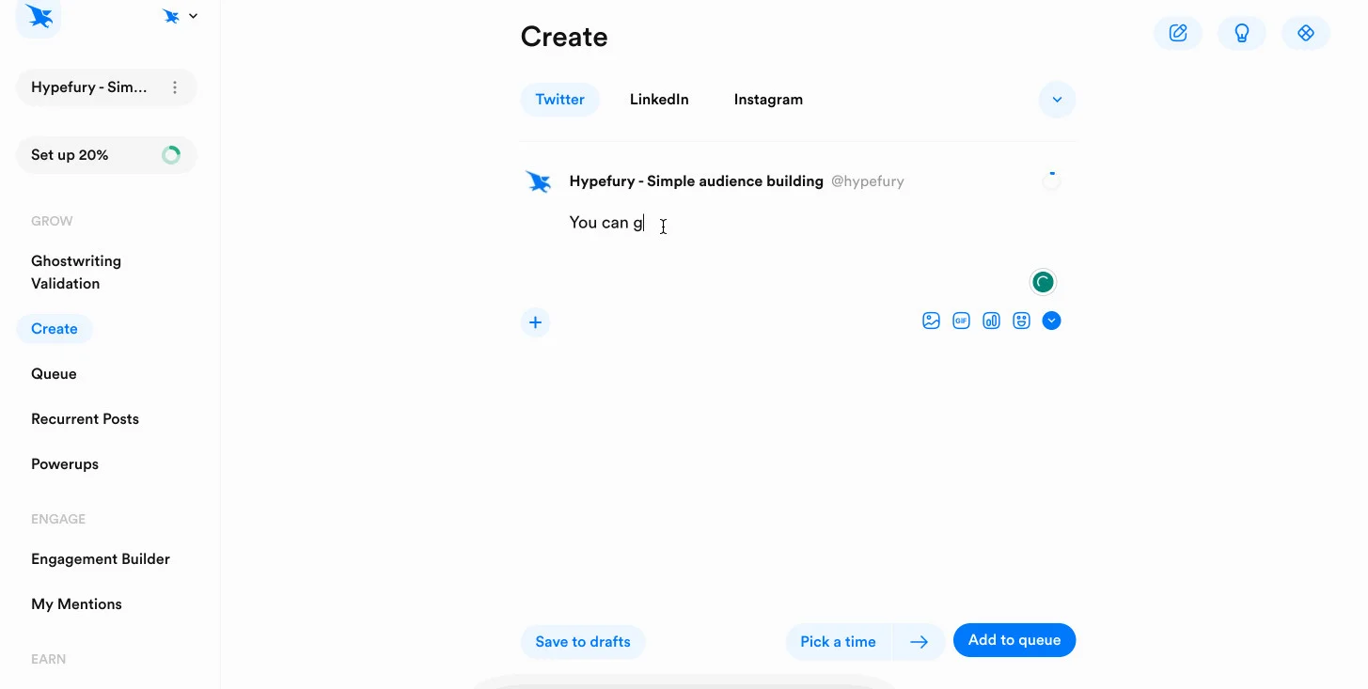This screenshot has height=689, width=1368.
Task: Click the diamond icon at top right
Action: tap(1306, 33)
